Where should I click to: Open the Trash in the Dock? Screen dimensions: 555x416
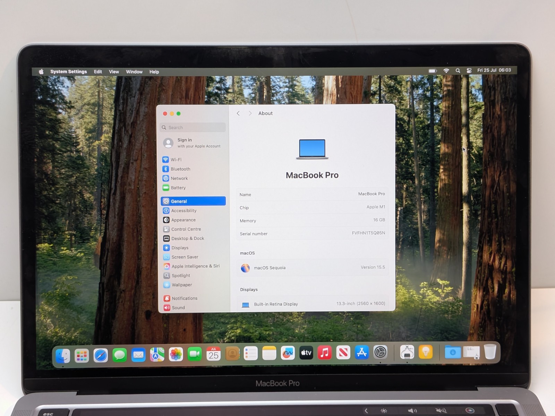tap(490, 352)
